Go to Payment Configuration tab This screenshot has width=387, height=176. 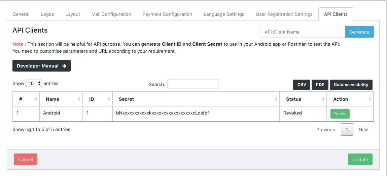[167, 14]
